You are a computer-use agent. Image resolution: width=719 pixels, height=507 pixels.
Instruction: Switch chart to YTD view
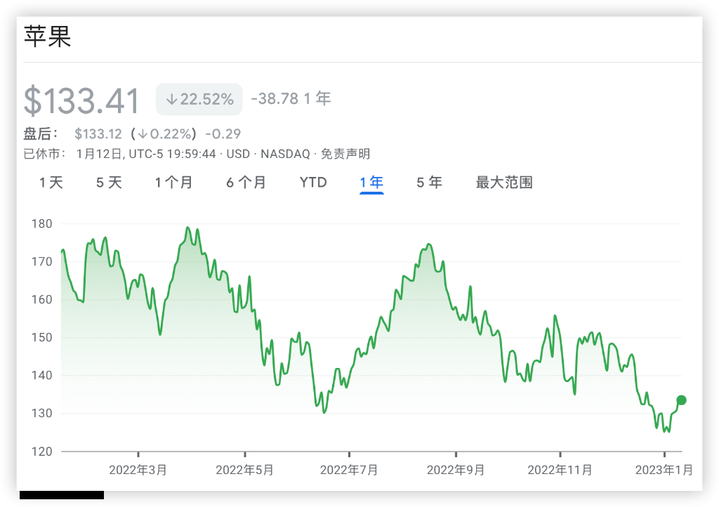[x=313, y=183]
